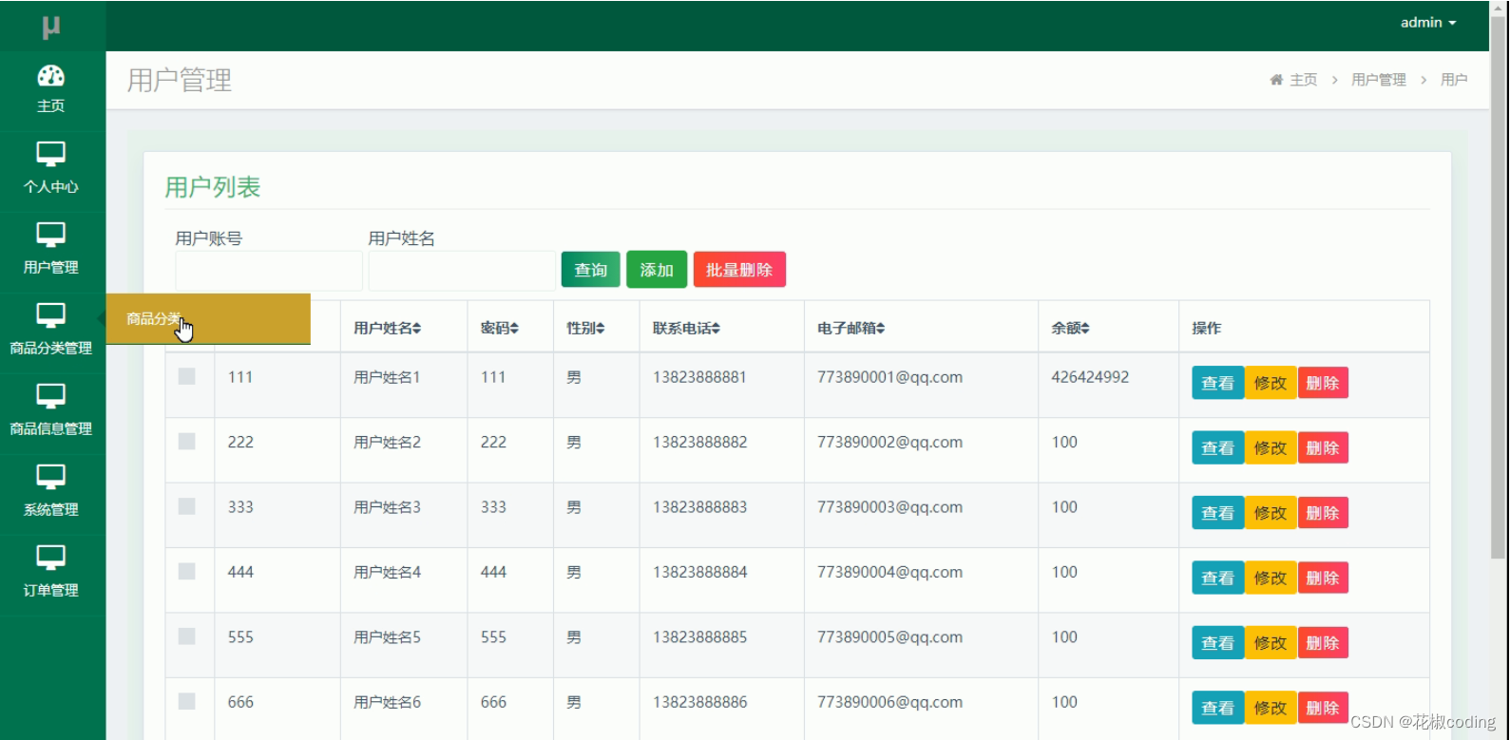The height and width of the screenshot is (740, 1510).
Task: Click 查看 for user 333
Action: click(x=1218, y=513)
